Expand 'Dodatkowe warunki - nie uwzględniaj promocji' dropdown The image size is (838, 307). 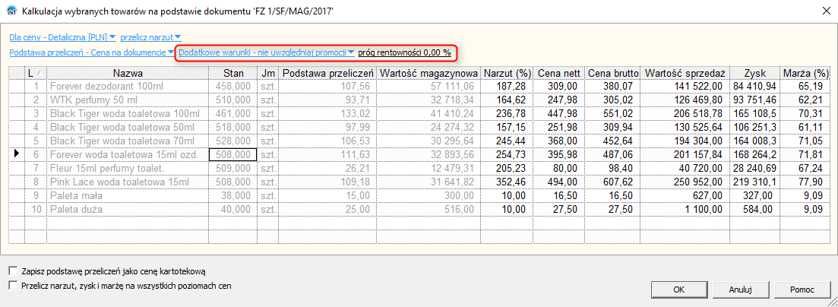click(267, 52)
